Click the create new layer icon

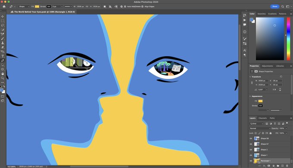coord(282,165)
